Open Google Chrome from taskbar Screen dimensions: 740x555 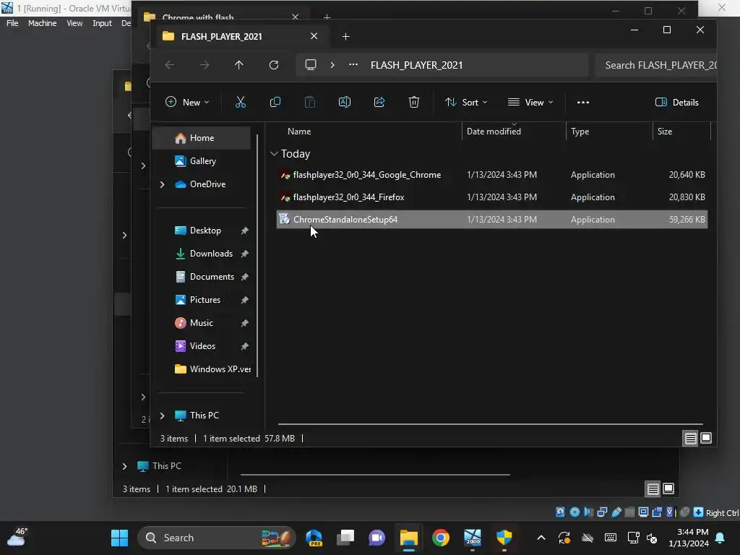440,538
